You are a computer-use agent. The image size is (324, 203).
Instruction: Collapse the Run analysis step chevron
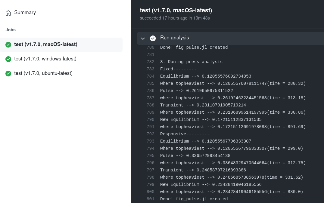pos(143,38)
